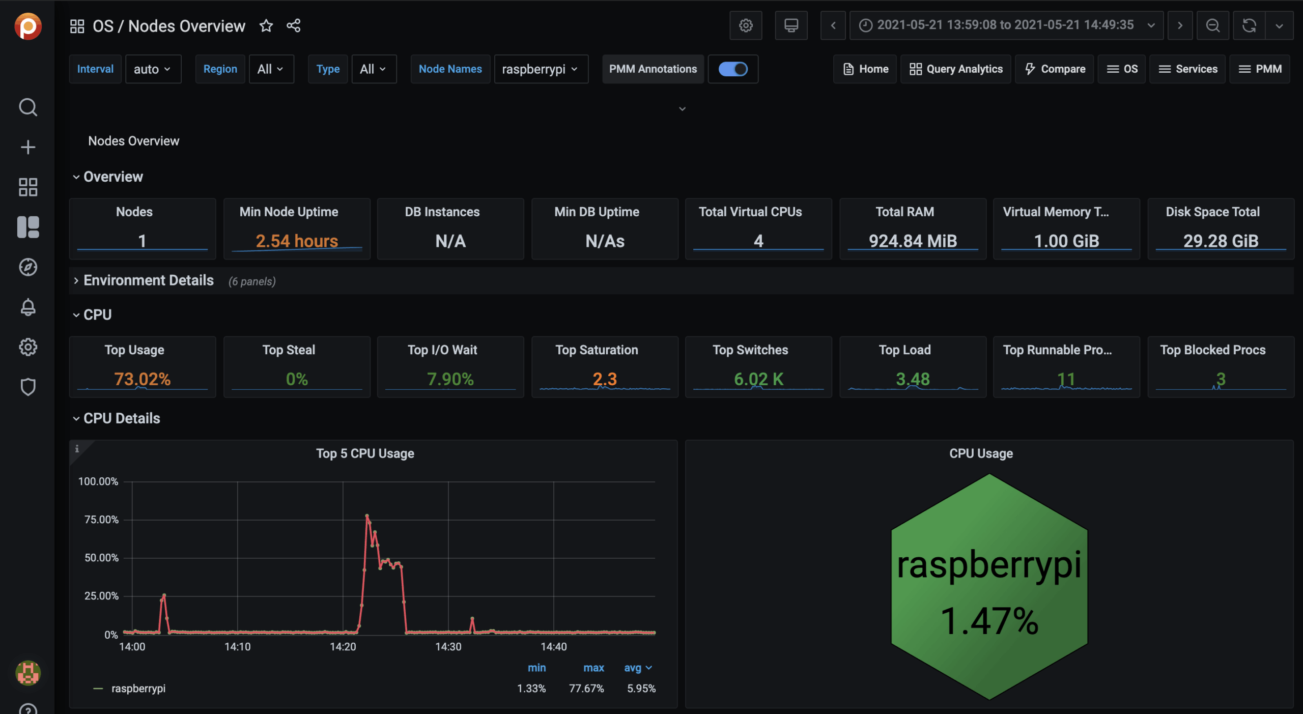Open the Services menu
This screenshot has width=1303, height=714.
(x=1187, y=69)
